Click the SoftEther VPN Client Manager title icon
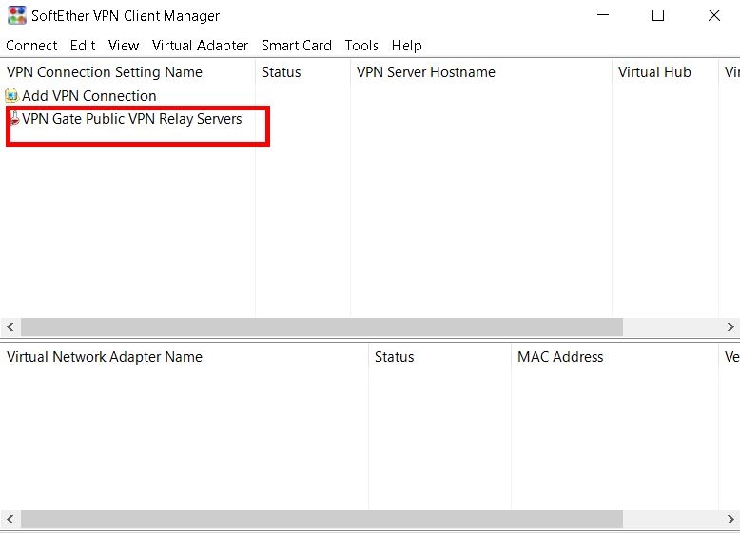The height and width of the screenshot is (533, 740). (17, 15)
